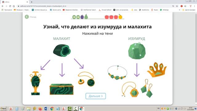197x111 pixels.
Task: Click the browser back arrow
Action: click(x=3, y=6)
